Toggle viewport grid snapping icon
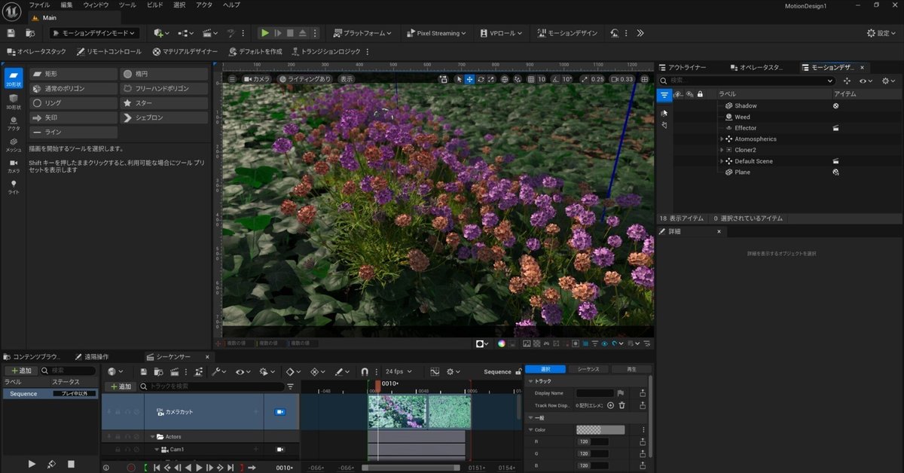This screenshot has width=904, height=473. click(x=531, y=79)
